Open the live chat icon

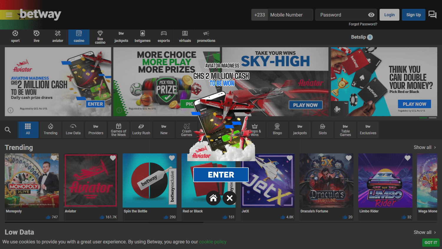433,14
